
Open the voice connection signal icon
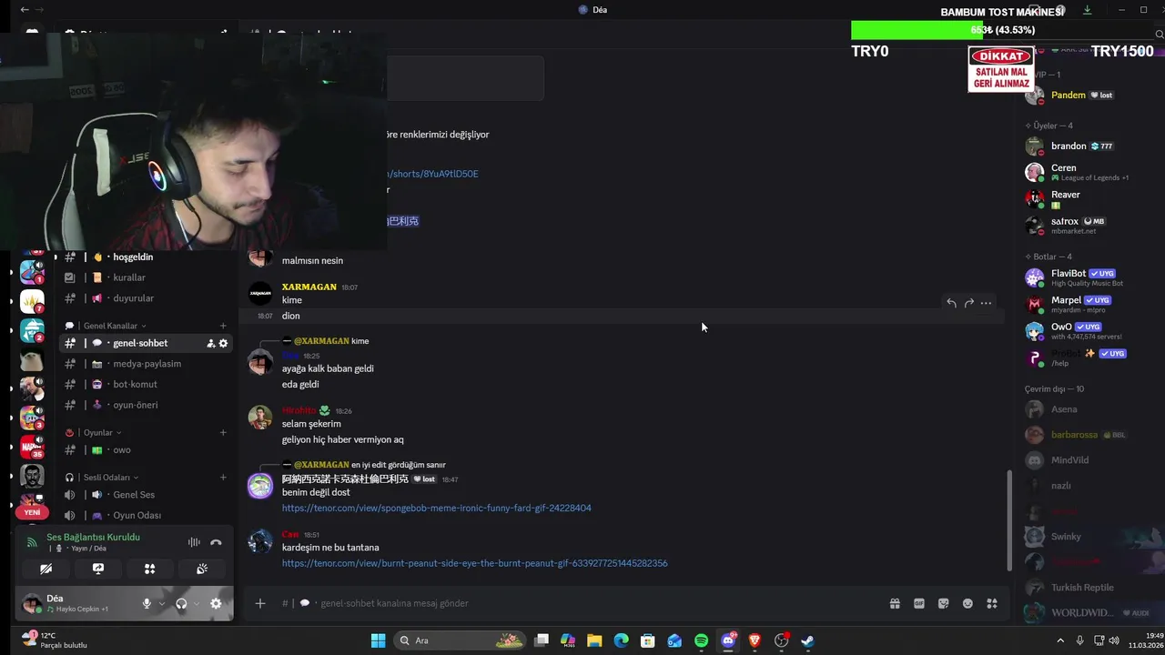click(32, 542)
